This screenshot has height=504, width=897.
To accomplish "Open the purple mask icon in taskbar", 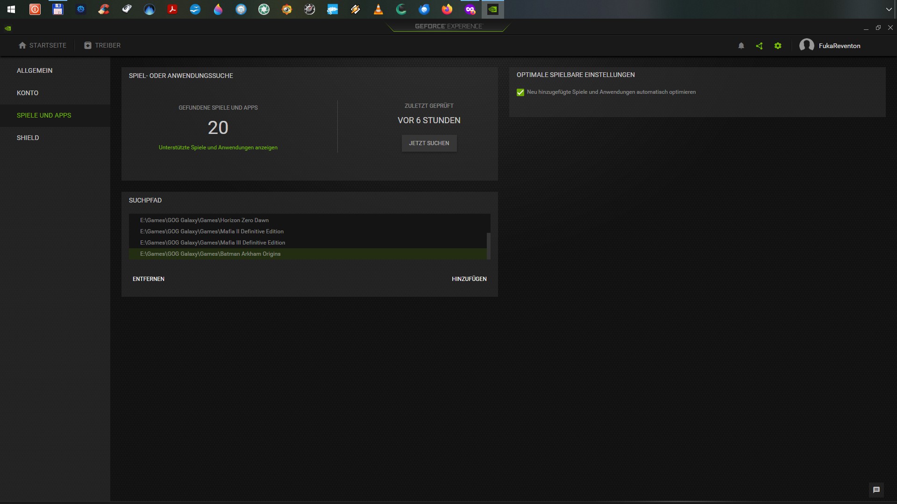I will click(x=470, y=9).
